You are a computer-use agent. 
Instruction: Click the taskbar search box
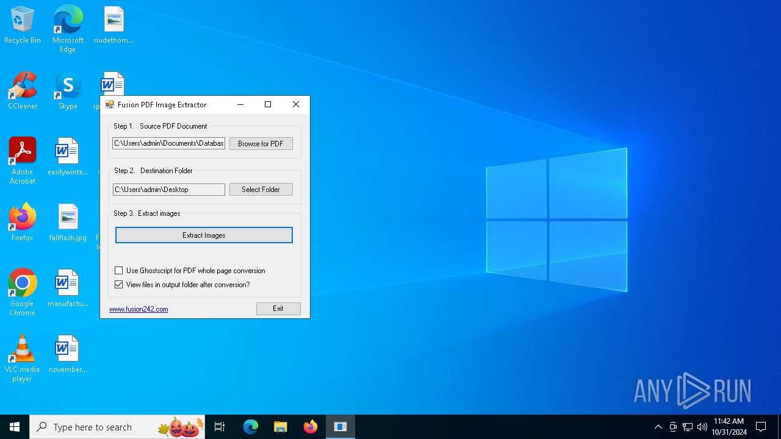[117, 427]
